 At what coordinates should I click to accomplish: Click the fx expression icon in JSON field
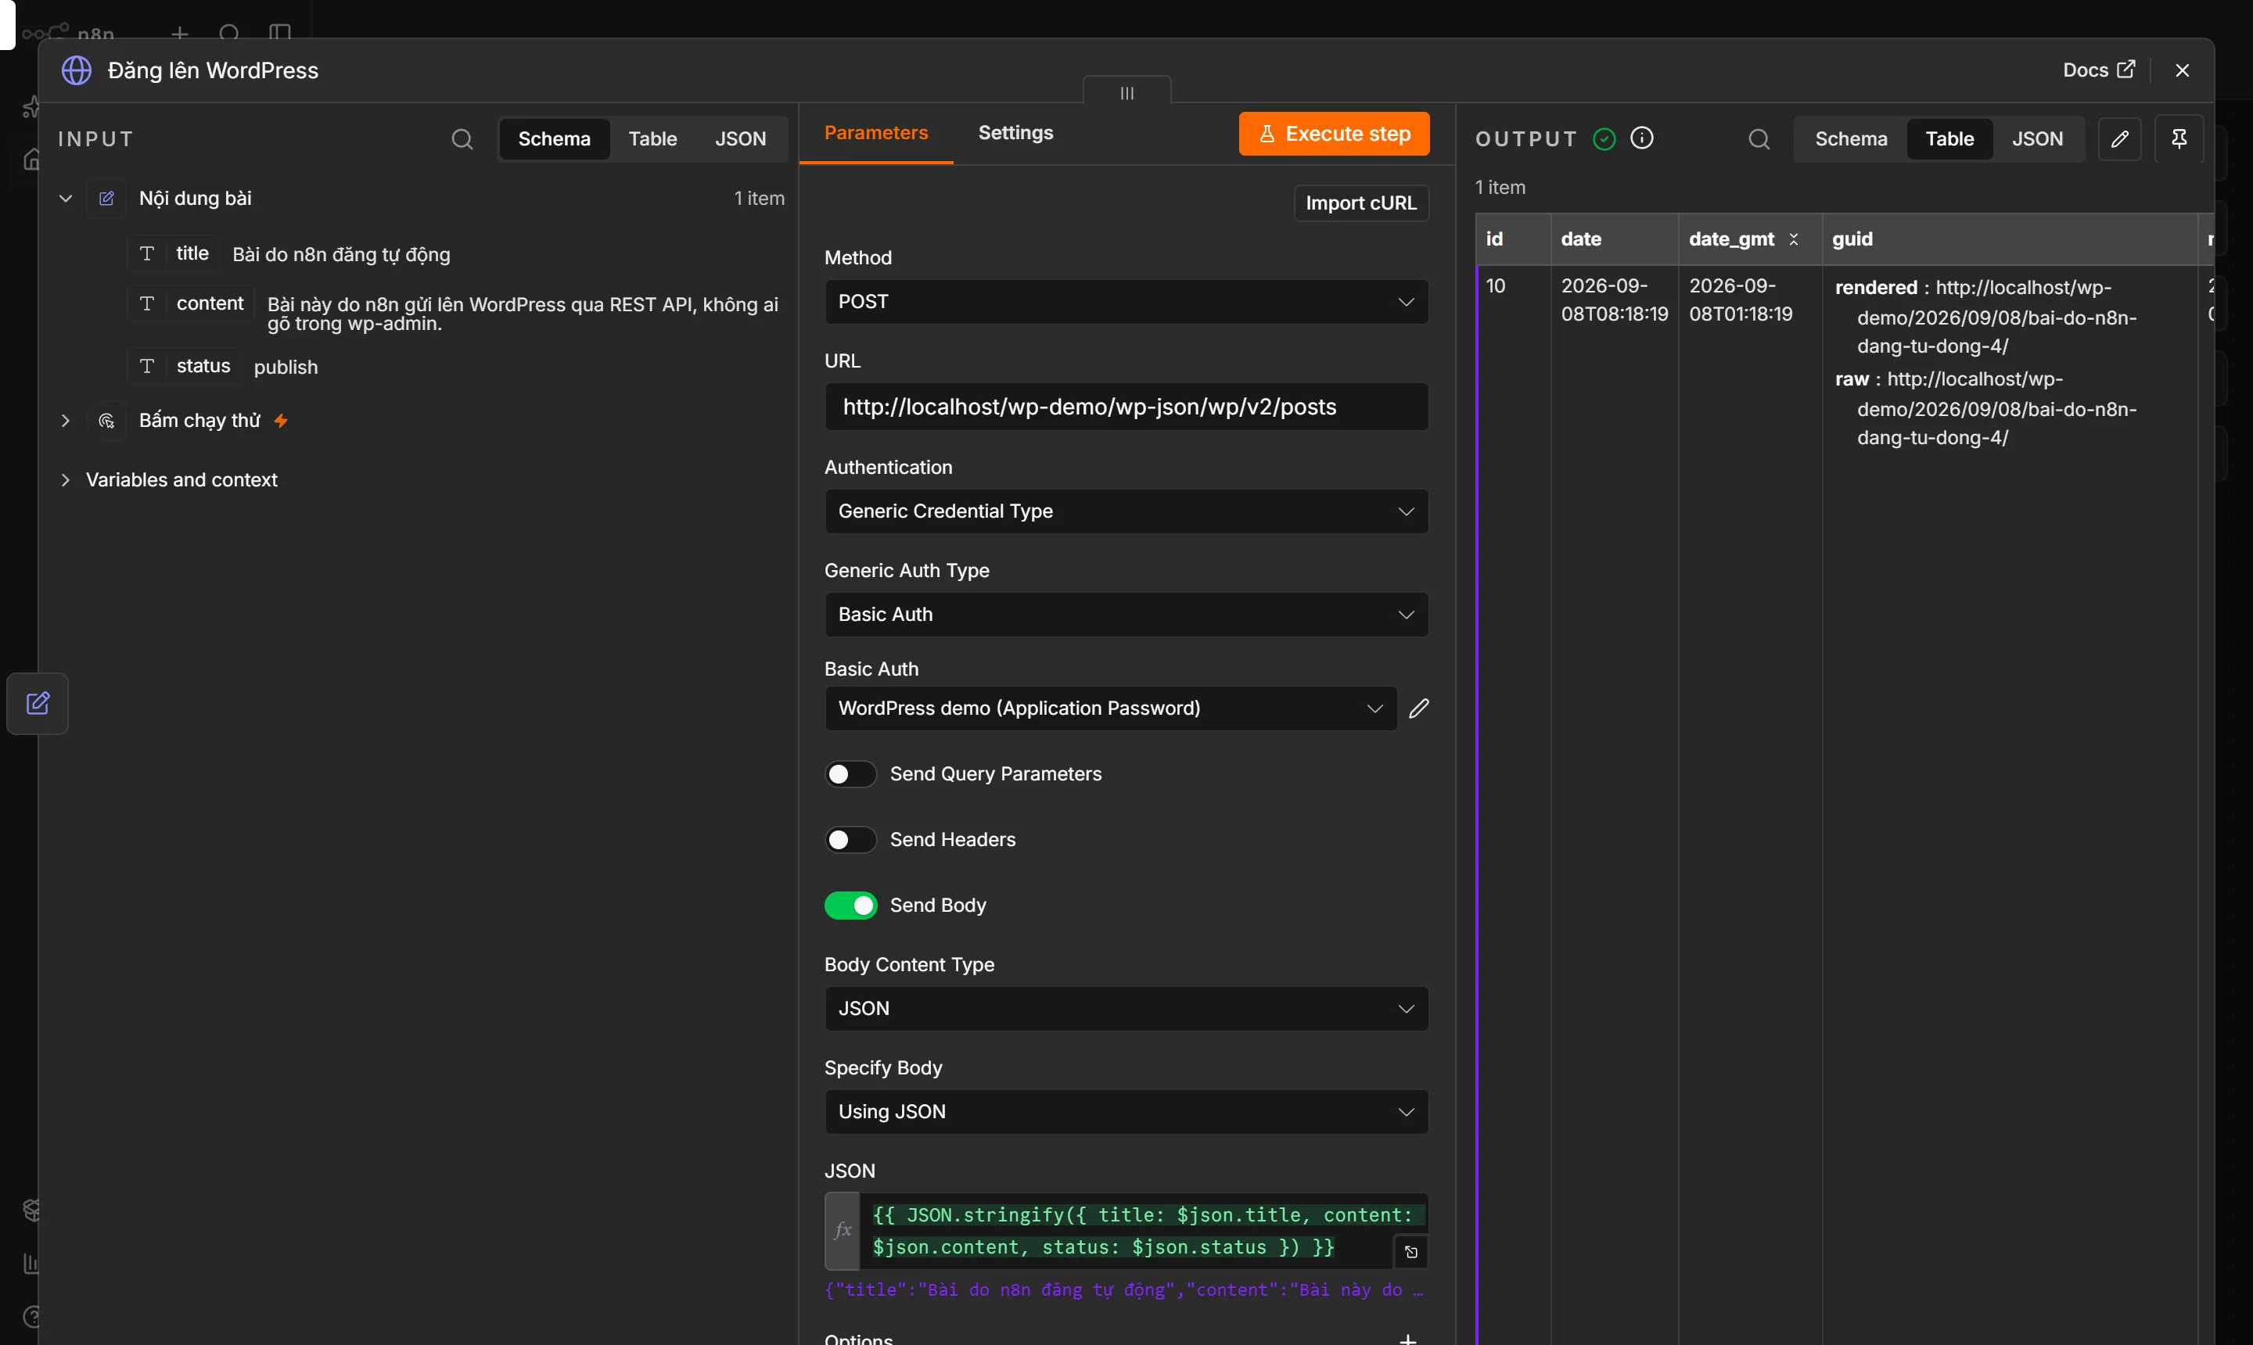tap(843, 1230)
